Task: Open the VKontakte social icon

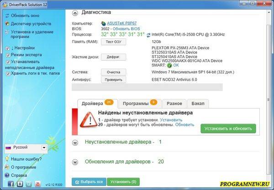Action: 20,184
